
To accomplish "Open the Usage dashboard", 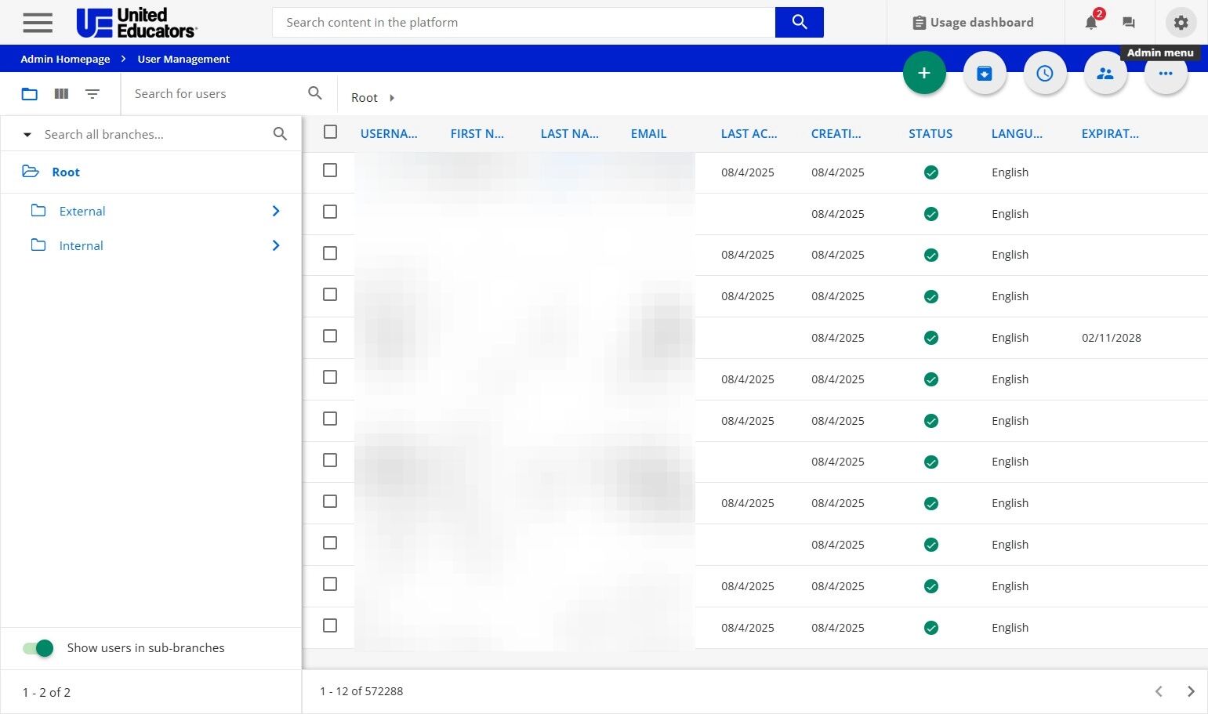I will (x=974, y=23).
